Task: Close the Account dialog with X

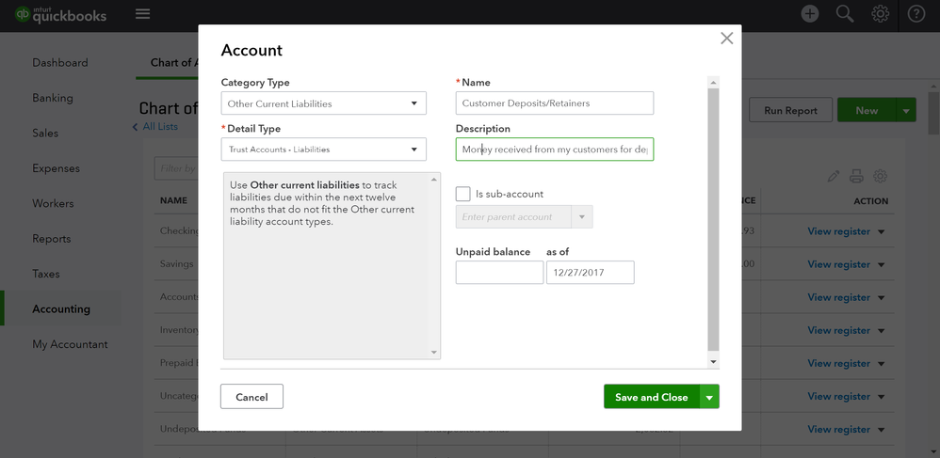Action: click(x=726, y=39)
